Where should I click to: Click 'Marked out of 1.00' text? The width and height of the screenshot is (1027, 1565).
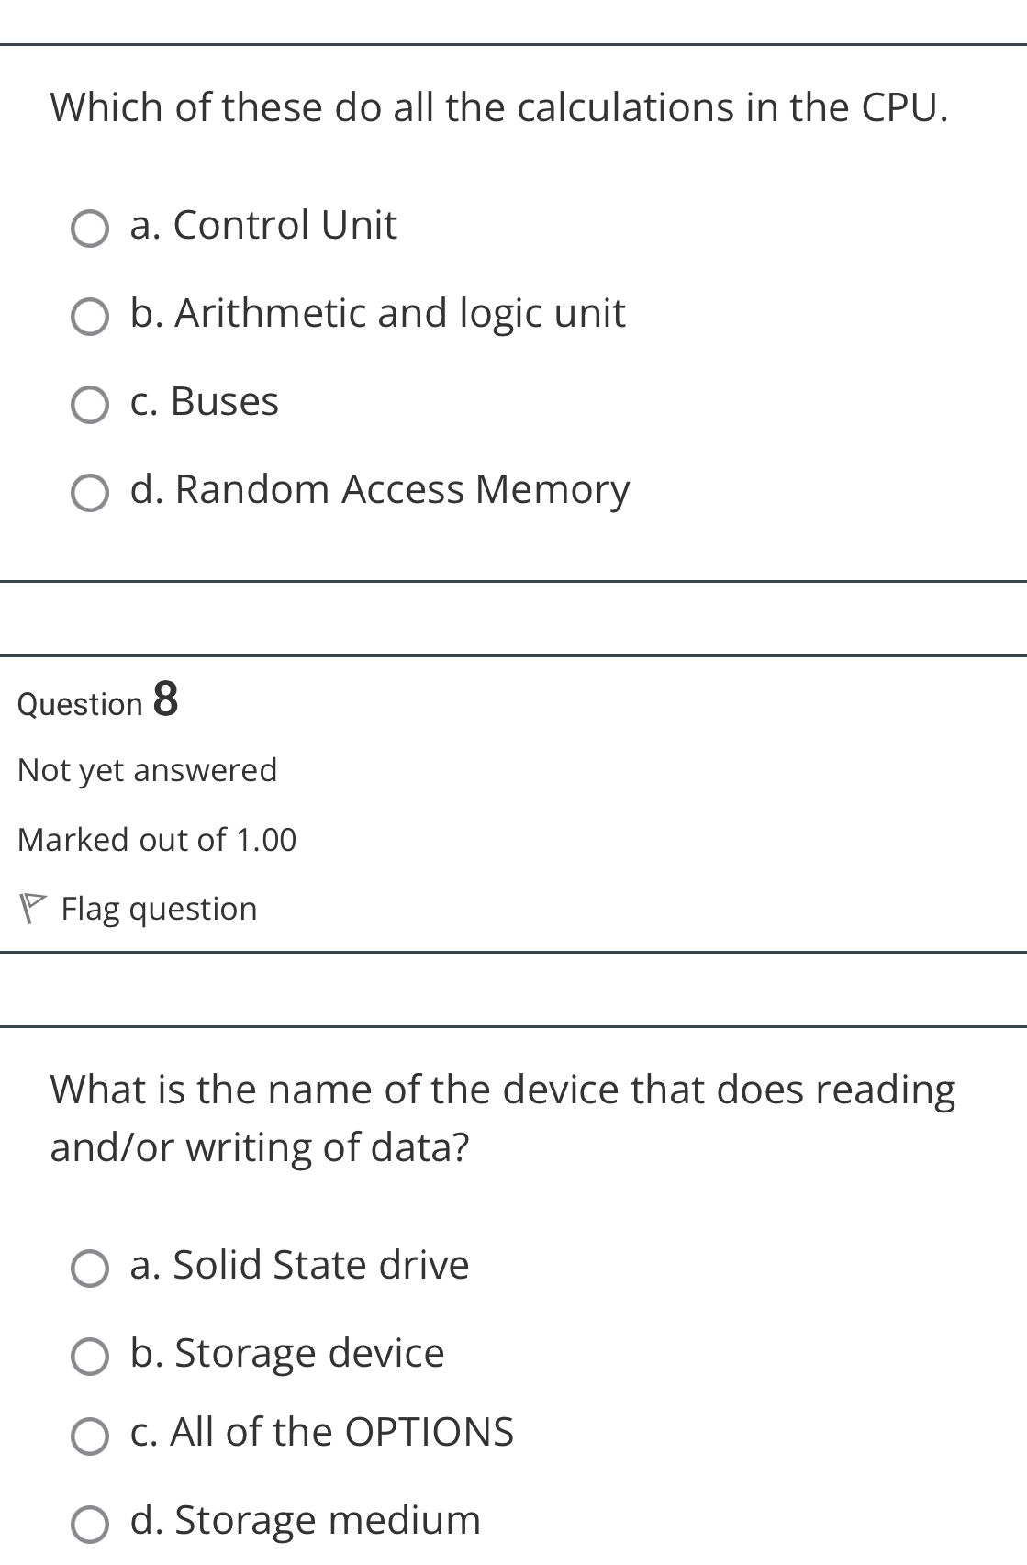[156, 838]
